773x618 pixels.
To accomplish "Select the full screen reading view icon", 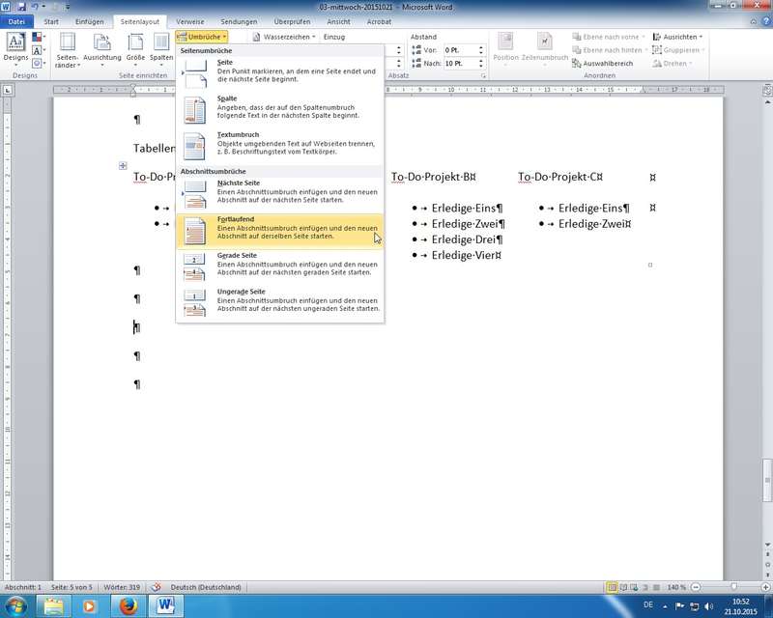I will [623, 587].
